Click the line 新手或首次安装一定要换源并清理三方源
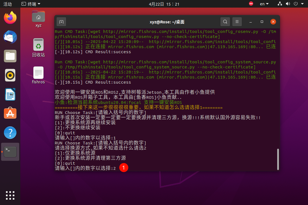 [x=158, y=117]
